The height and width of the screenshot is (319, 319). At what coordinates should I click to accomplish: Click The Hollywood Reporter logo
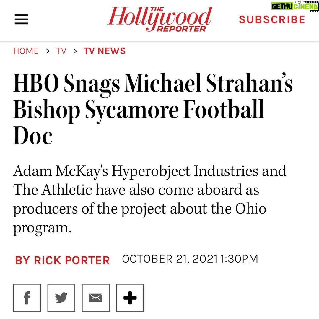click(x=159, y=19)
